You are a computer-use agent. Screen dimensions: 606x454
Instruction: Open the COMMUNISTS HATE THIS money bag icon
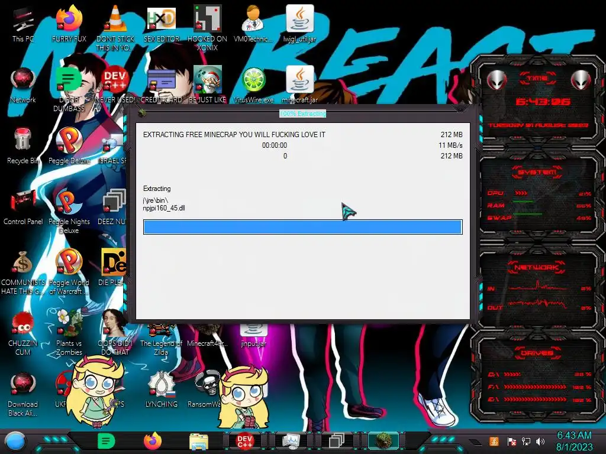(23, 273)
